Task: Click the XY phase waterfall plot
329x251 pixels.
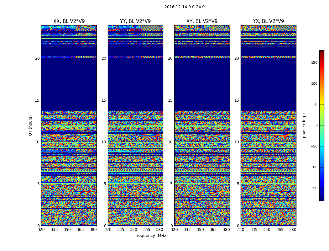Action: (202, 125)
